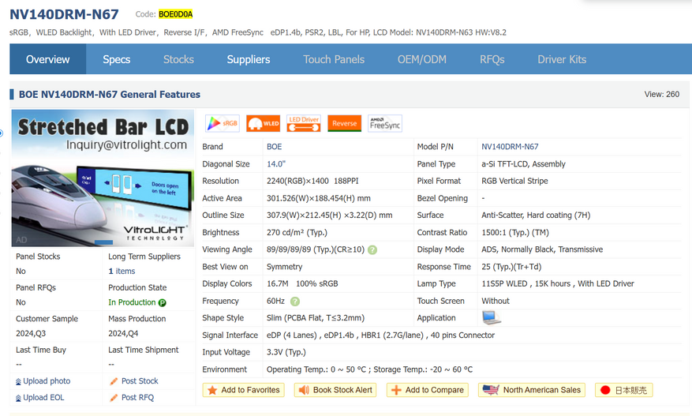Viewport: 692px width, 416px height.
Task: Open the Specs tab
Action: pyautogui.click(x=117, y=59)
